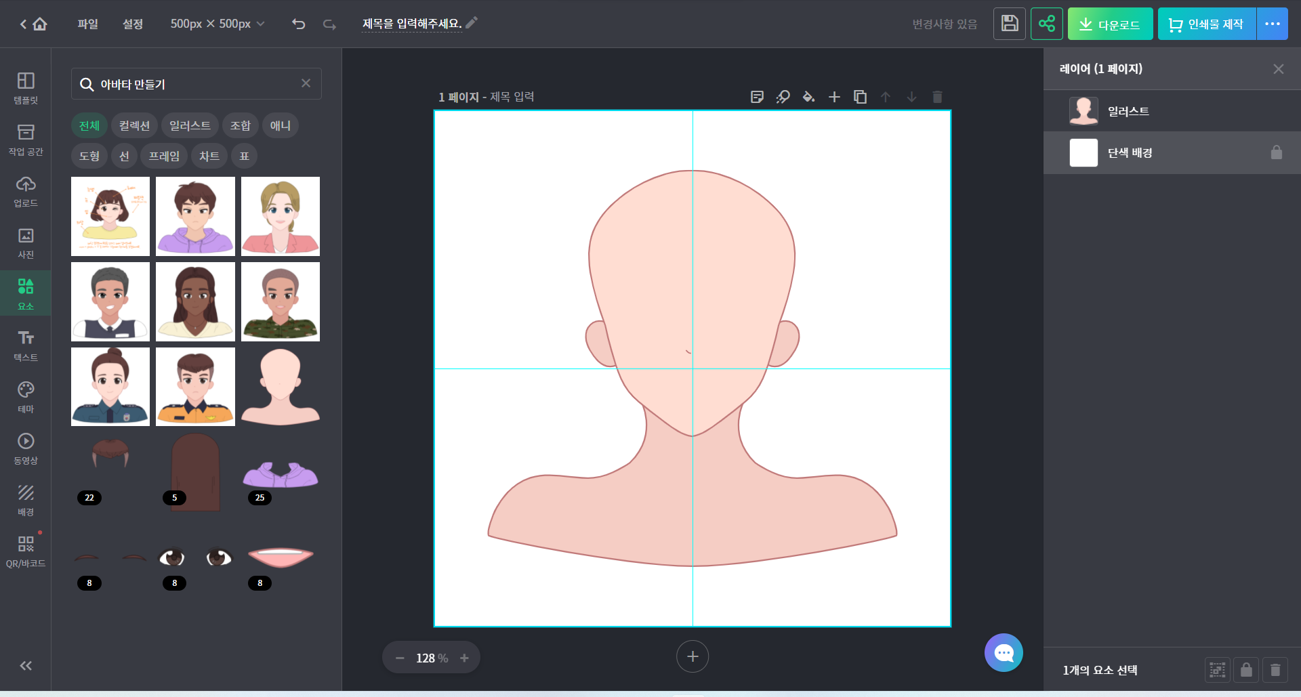The height and width of the screenshot is (697, 1301).
Task: Select the 선 filter tab
Action: click(x=124, y=156)
